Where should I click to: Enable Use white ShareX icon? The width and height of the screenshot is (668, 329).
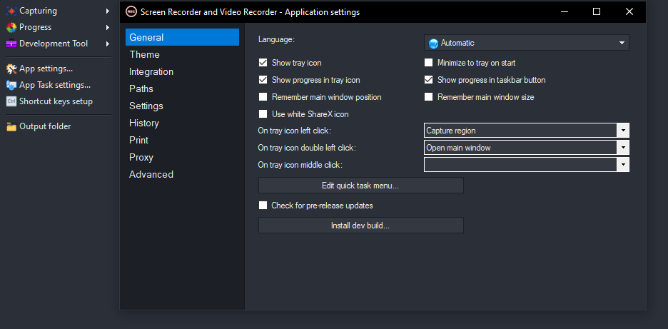coord(263,113)
